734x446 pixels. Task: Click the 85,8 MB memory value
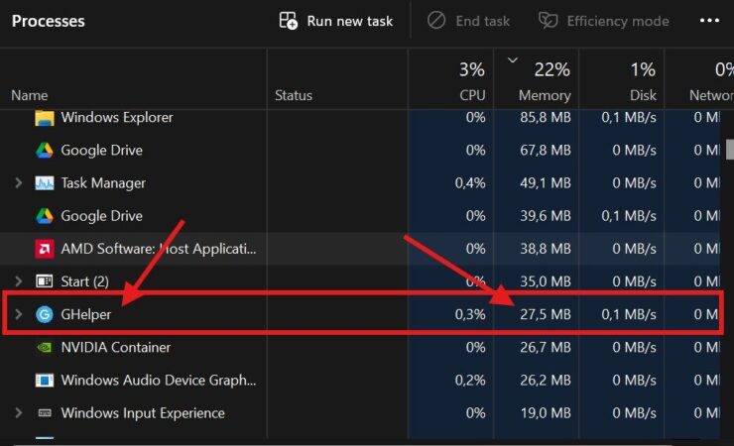pyautogui.click(x=546, y=117)
